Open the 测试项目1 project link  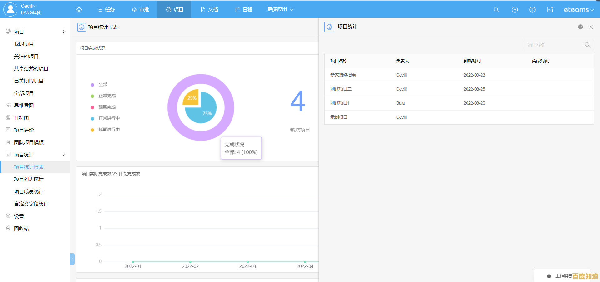click(340, 103)
